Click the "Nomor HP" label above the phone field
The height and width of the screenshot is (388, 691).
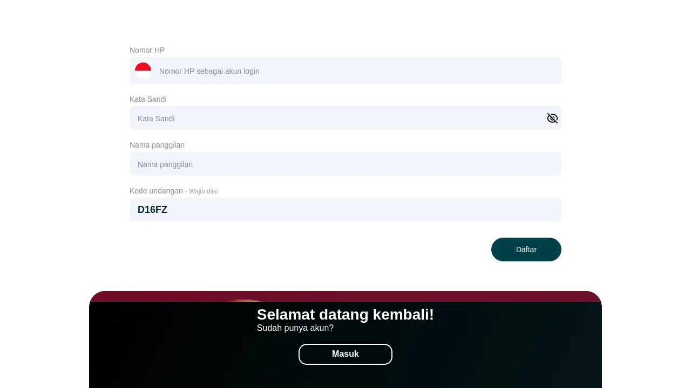tap(147, 50)
